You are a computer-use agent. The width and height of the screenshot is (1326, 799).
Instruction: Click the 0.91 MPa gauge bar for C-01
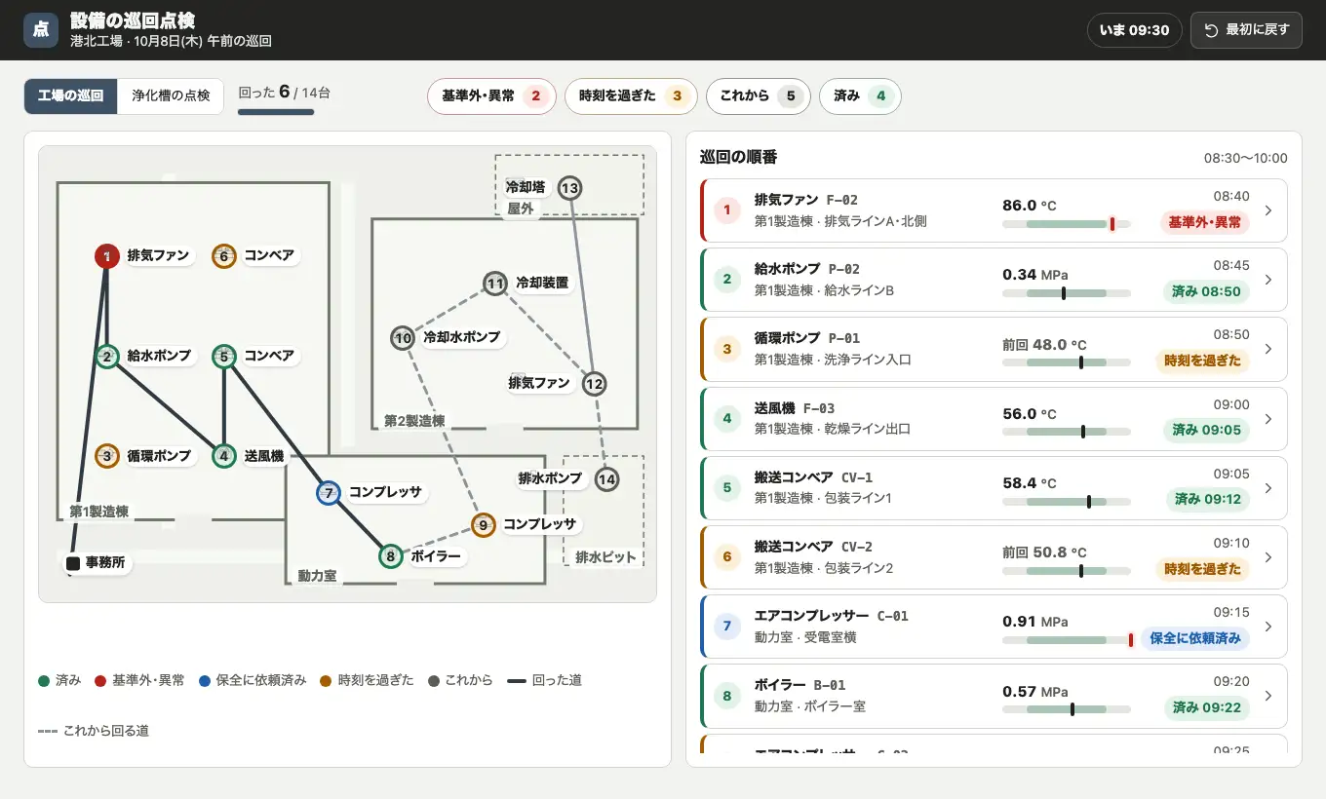tap(1067, 640)
